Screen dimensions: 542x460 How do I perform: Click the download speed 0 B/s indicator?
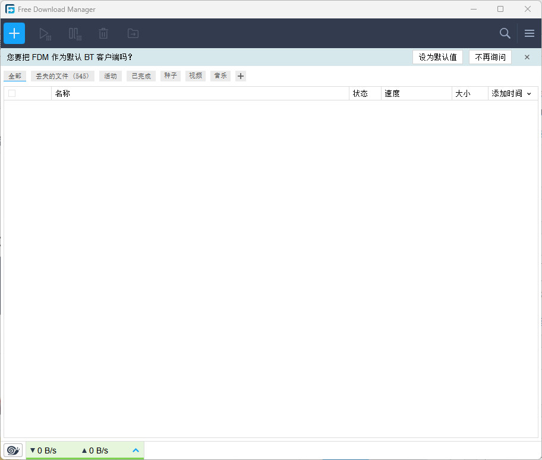click(43, 450)
